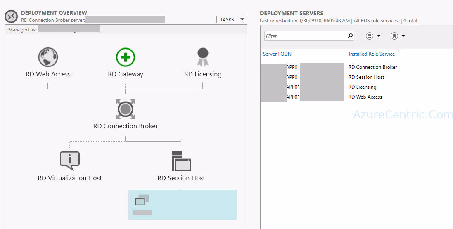Click the RD Gateway label
The image size is (453, 229).
click(126, 74)
